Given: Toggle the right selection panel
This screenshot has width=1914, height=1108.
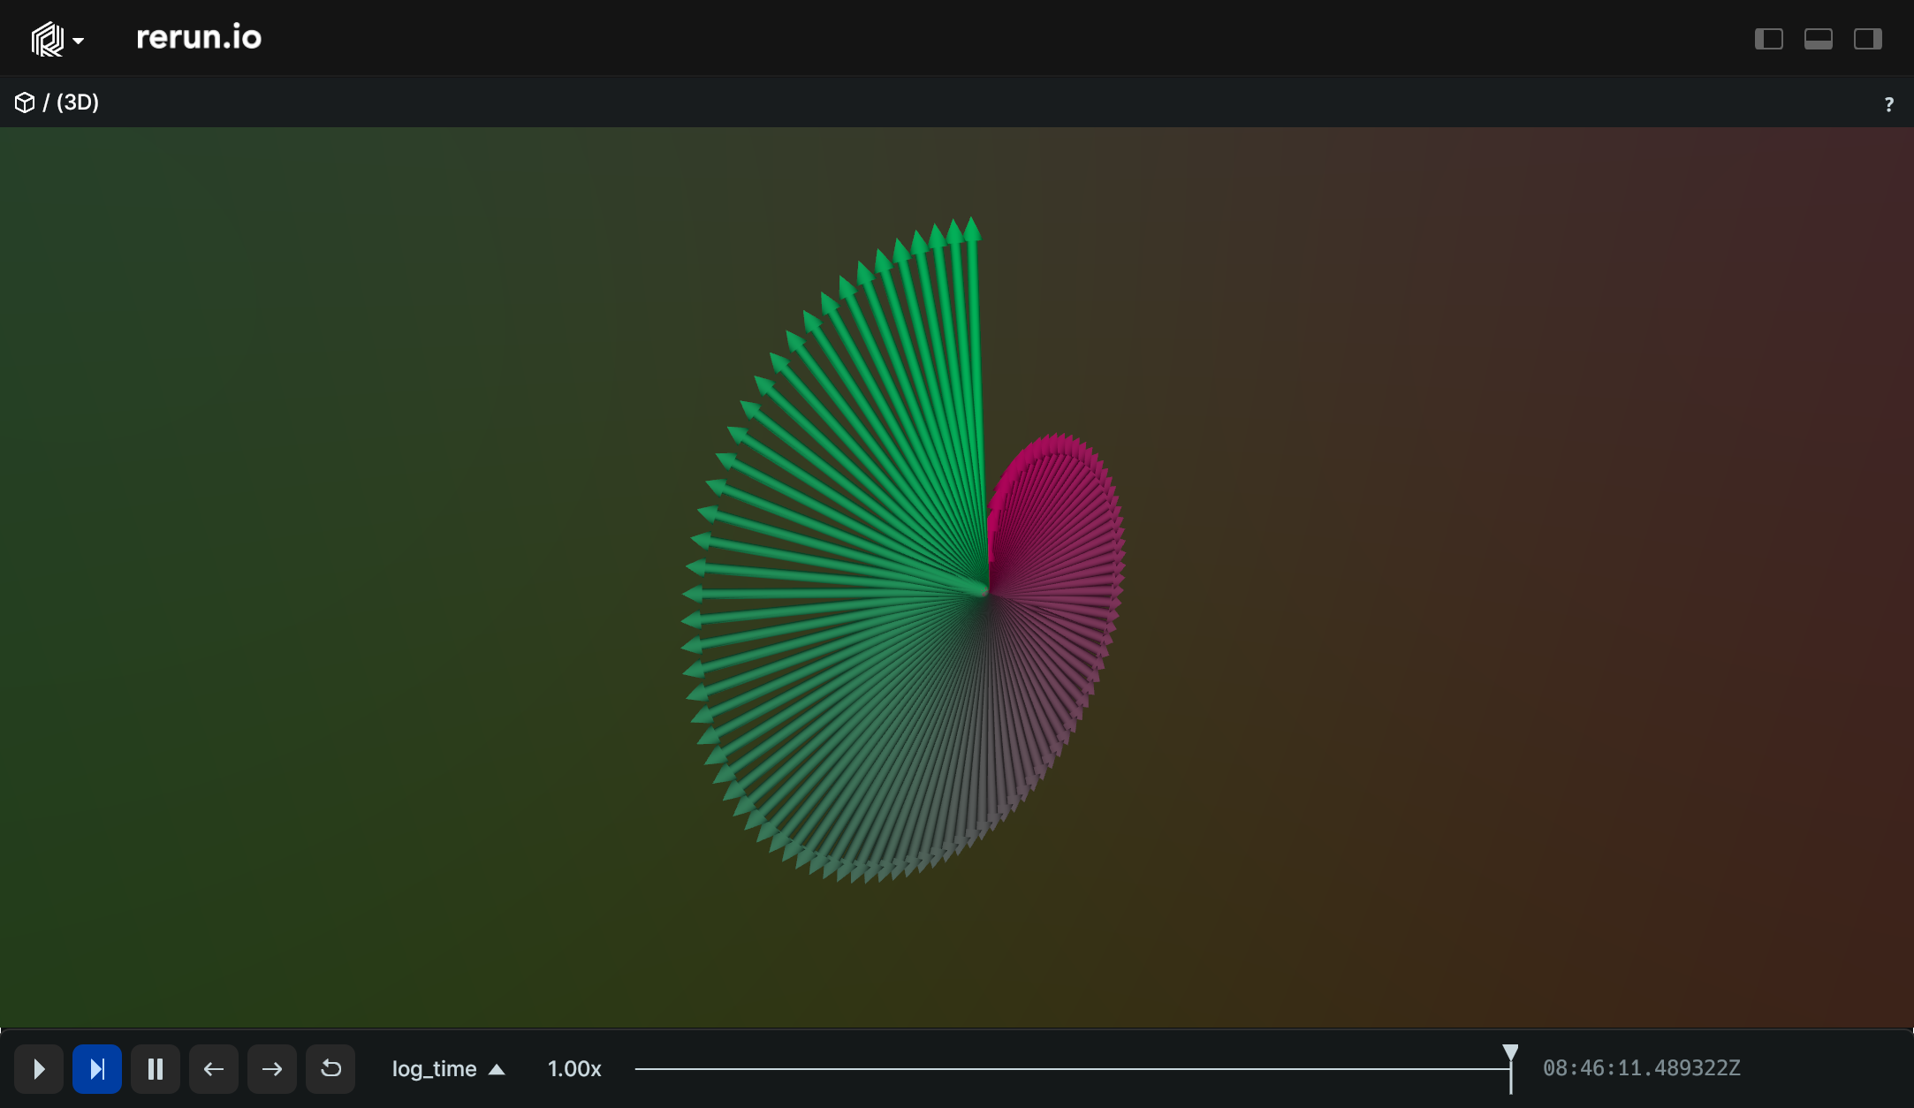Looking at the screenshot, I should click(1867, 39).
